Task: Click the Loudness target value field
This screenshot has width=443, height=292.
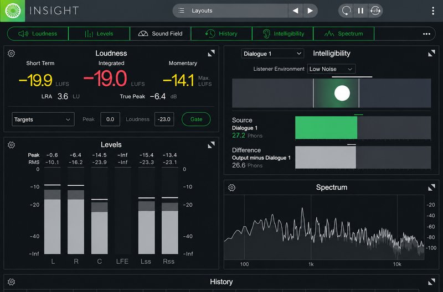Action: [x=164, y=119]
